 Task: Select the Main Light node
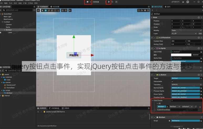(7, 17)
